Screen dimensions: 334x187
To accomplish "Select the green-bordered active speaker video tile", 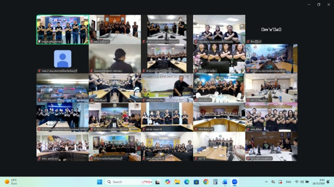I will click(62, 30).
